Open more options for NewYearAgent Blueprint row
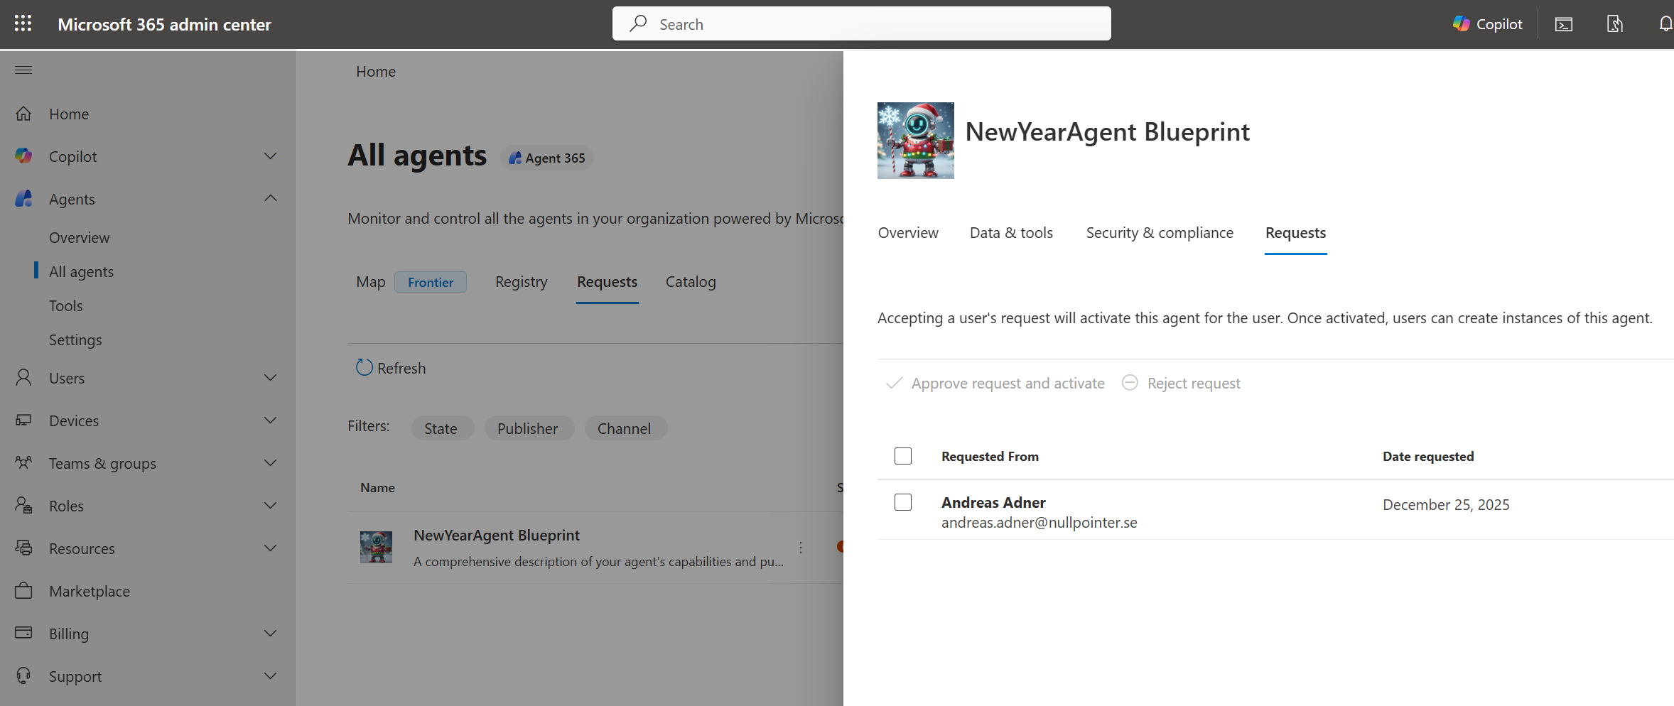Viewport: 1674px width, 706px height. (800, 548)
